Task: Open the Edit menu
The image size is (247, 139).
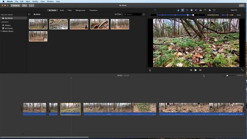Action: tap(22, 2)
